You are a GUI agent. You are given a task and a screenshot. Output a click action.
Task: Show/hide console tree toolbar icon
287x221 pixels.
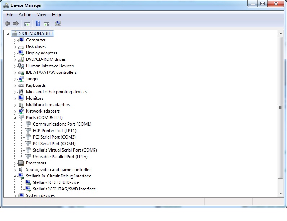27,23
